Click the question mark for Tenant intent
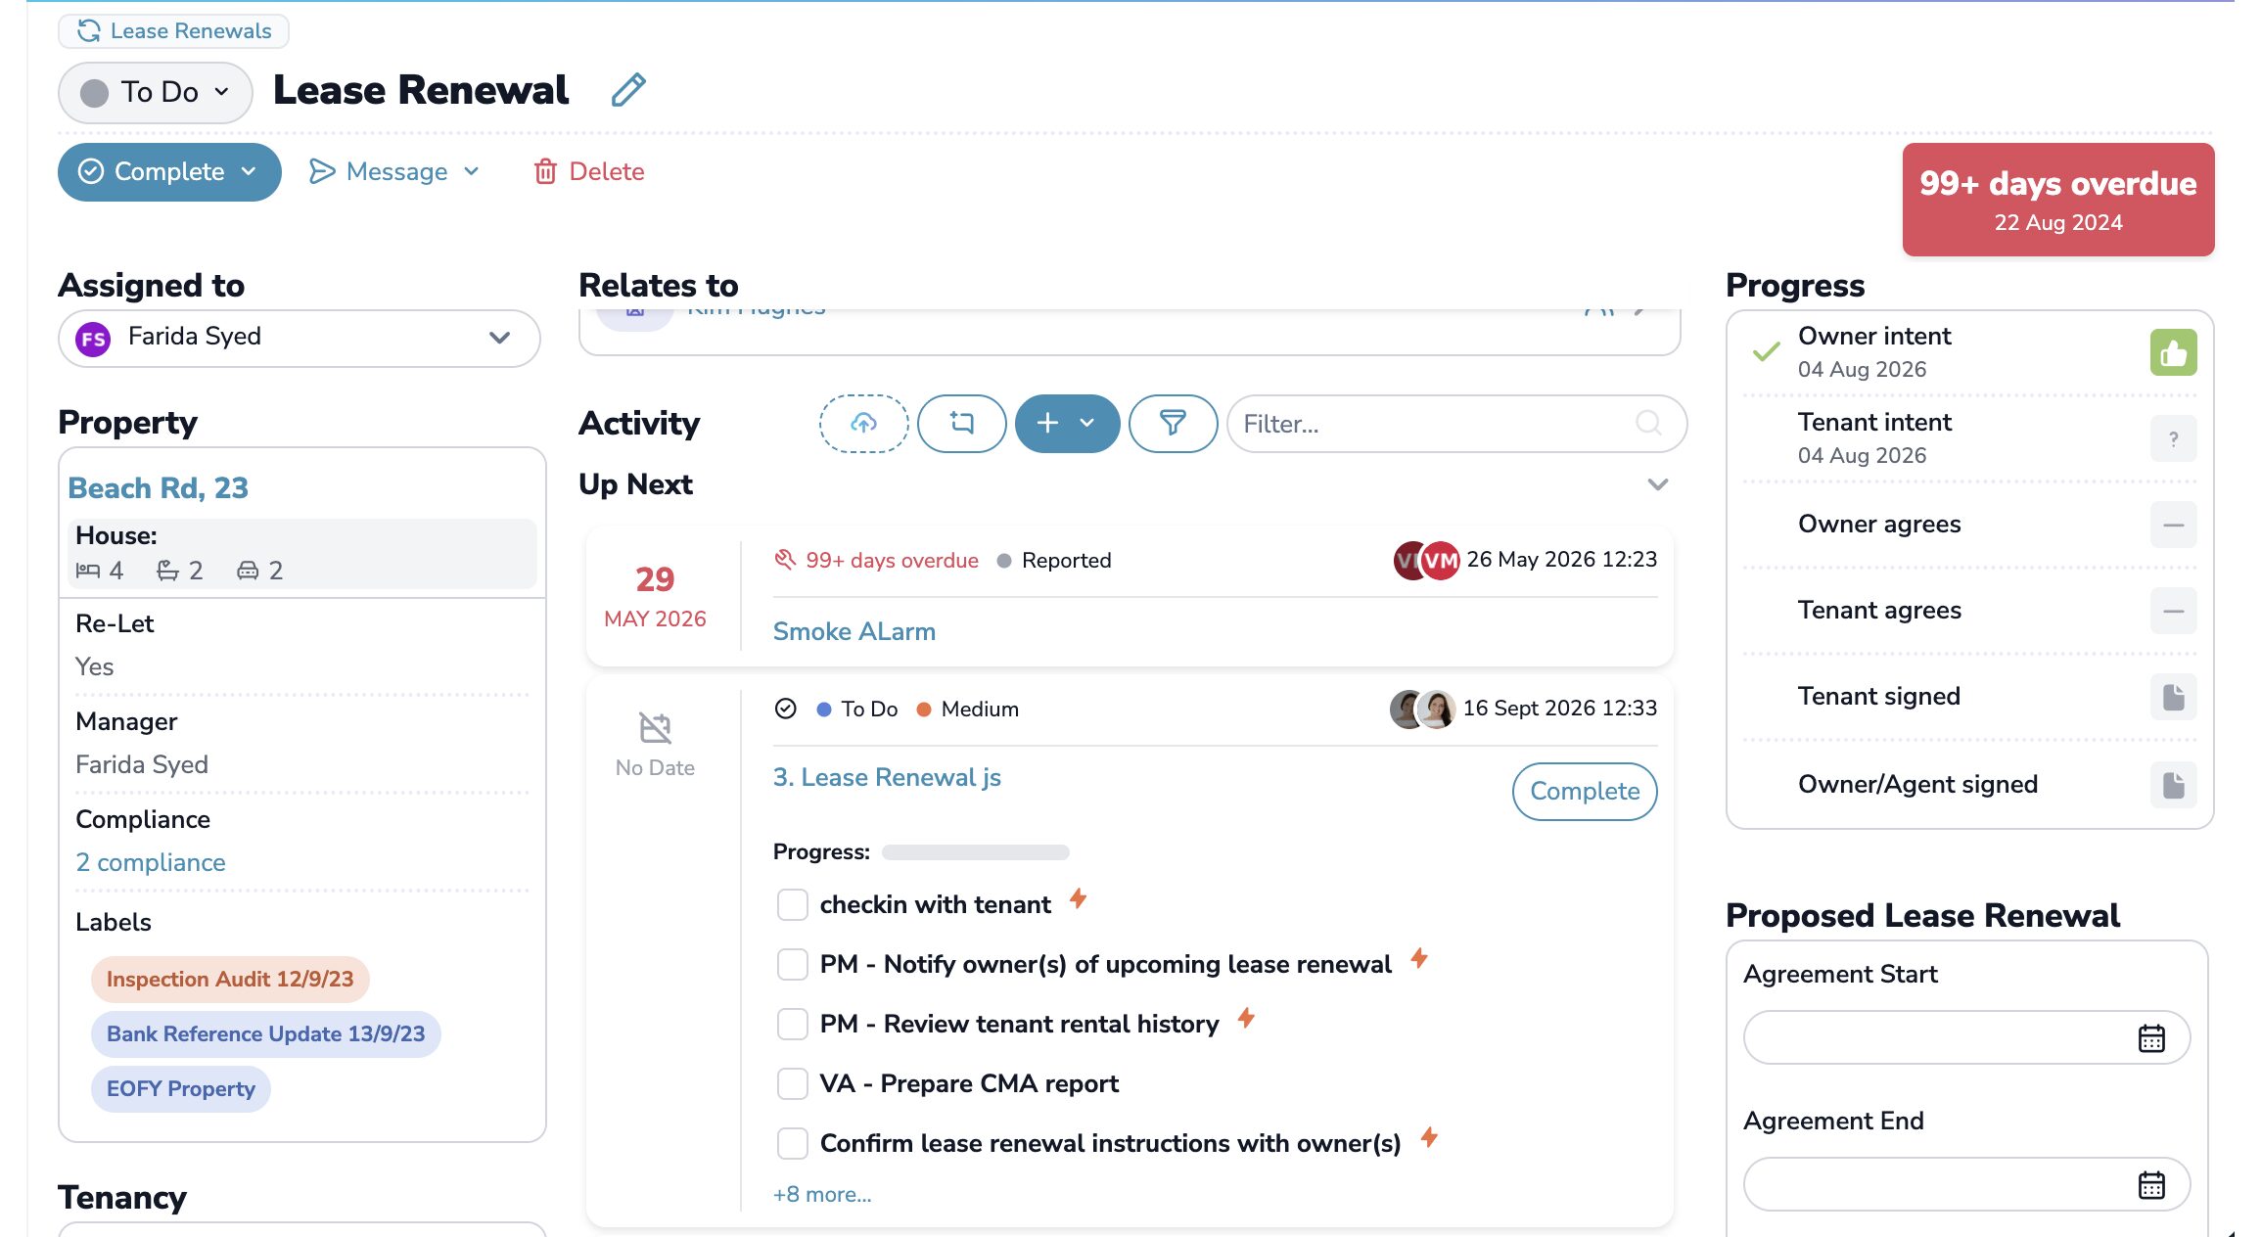The image size is (2261, 1237). point(2173,438)
